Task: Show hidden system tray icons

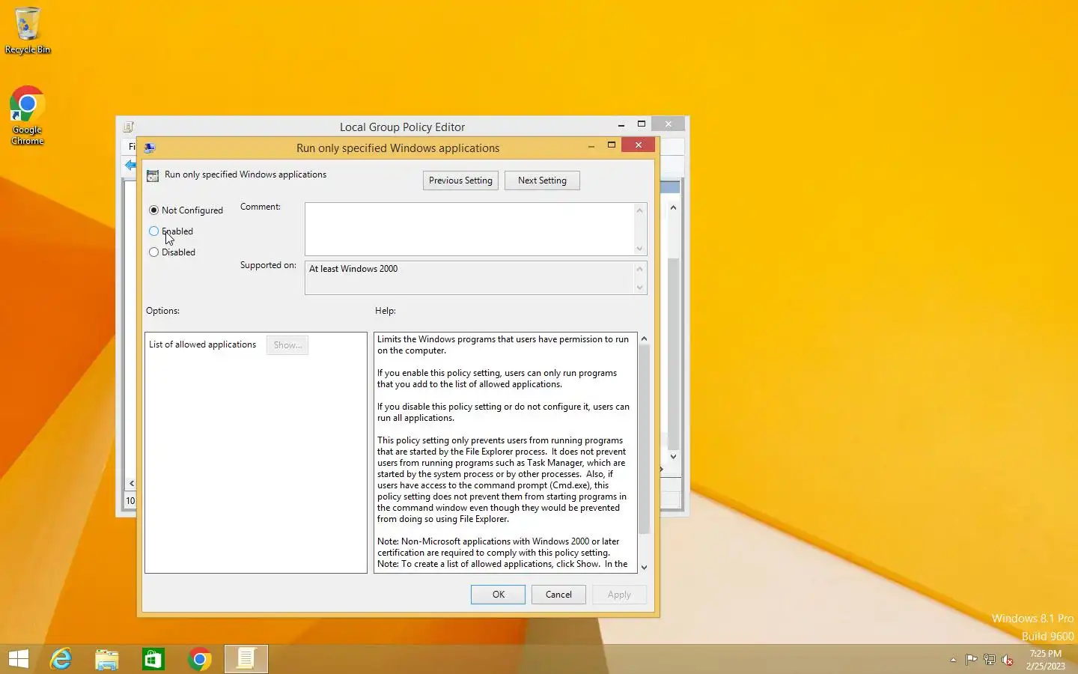Action: pos(953,660)
